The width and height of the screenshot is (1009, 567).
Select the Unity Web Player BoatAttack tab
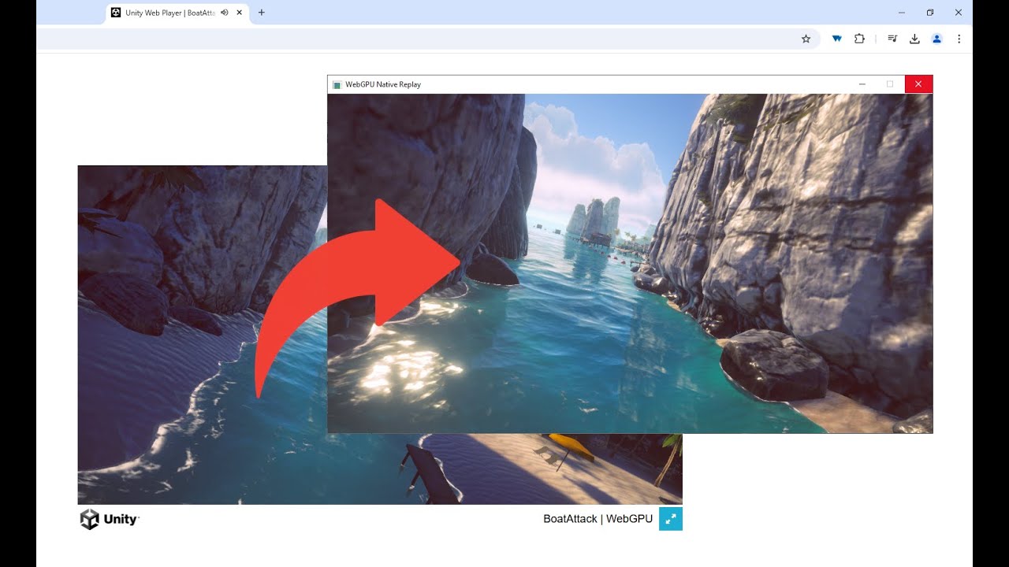pyautogui.click(x=177, y=13)
